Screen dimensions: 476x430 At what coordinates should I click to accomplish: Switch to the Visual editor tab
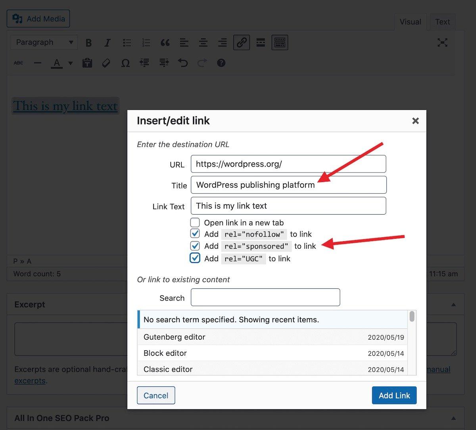410,22
